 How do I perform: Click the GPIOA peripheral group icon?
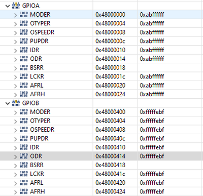point(16,6)
